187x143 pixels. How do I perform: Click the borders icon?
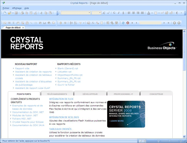[156, 13]
